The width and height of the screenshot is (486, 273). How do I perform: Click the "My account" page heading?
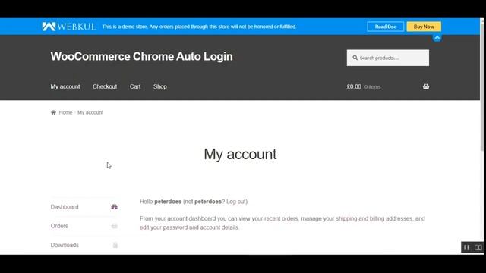pyautogui.click(x=240, y=154)
